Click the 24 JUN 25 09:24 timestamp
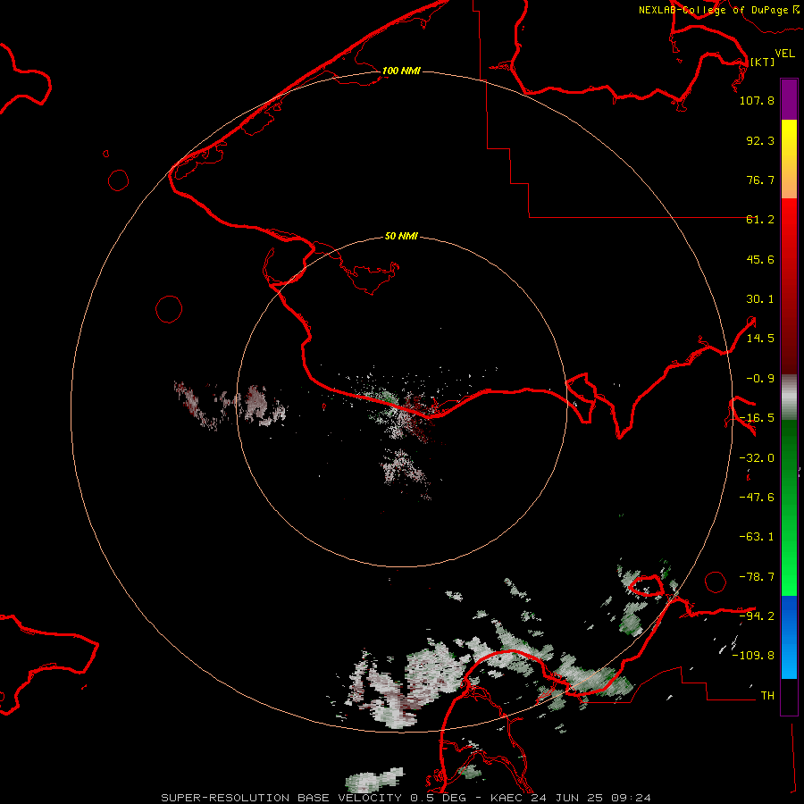This screenshot has height=804, width=804. pos(591,798)
